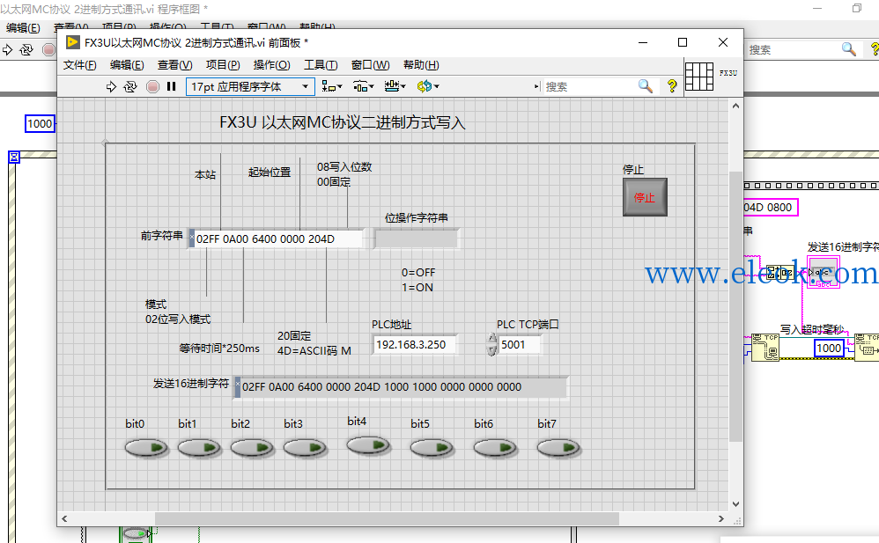
Task: Click Run Continuously in the block diagram window
Action: 26,50
